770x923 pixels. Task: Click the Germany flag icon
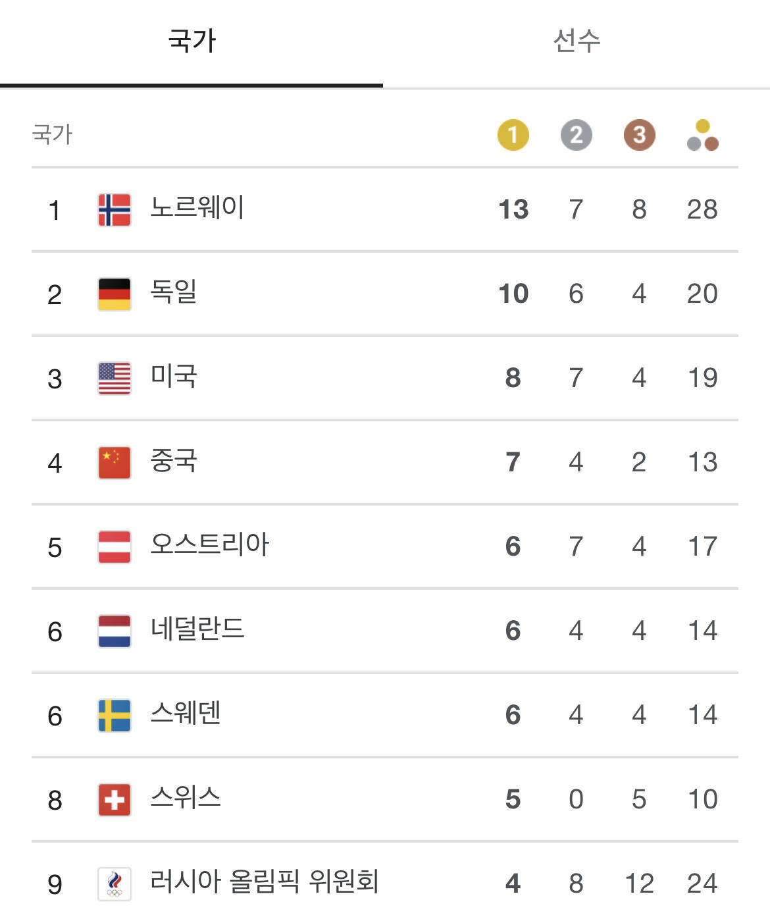pos(115,294)
